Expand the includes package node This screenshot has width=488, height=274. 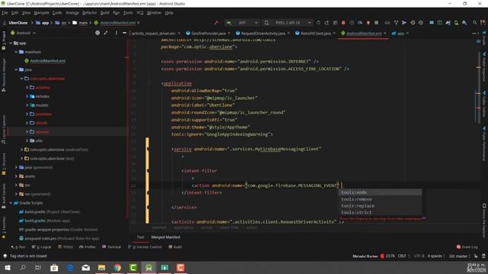tap(27, 97)
